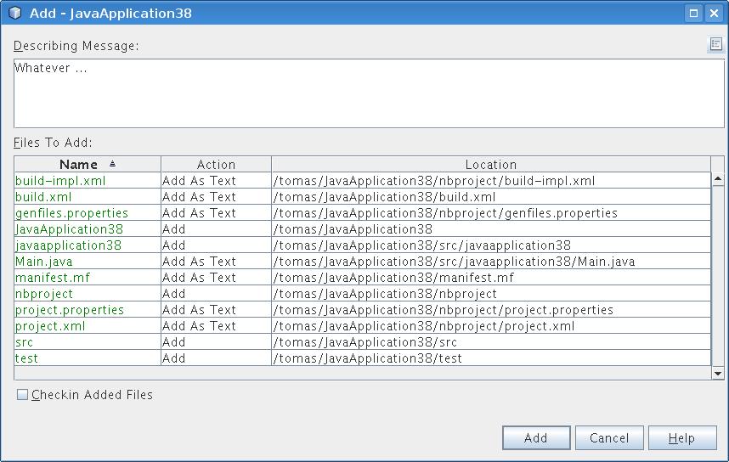Viewport: 729px width, 462px height.
Task: Select the test folder row
Action: click(27, 358)
